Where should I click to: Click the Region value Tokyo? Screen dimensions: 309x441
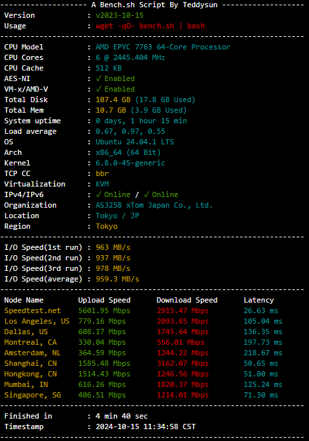coord(107,226)
